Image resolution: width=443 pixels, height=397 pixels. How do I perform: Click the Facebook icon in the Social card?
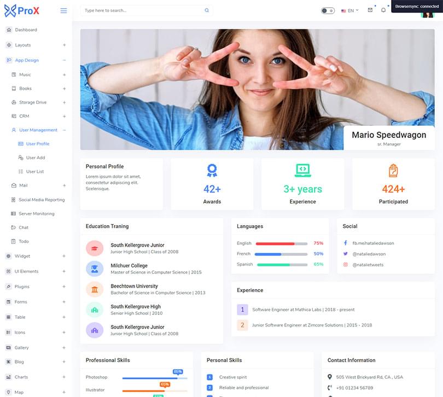[346, 243]
